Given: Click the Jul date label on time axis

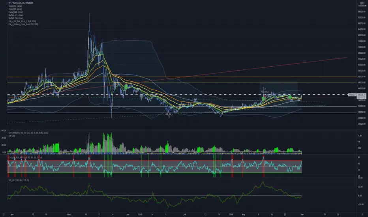Looking at the screenshot, I should point(184,214).
